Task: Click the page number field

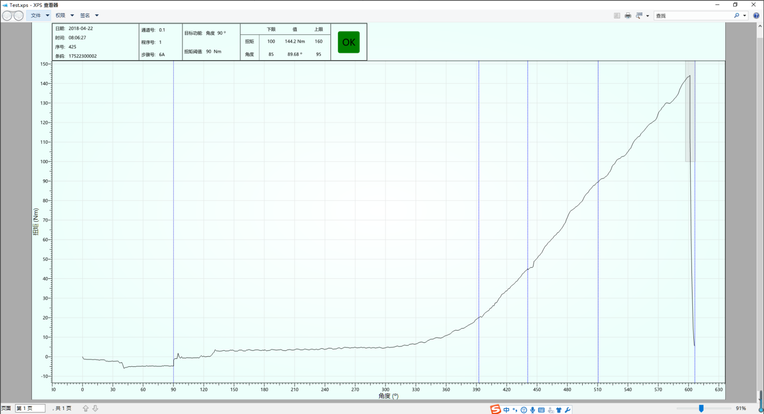Action: coord(30,408)
